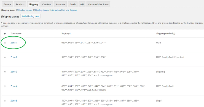Click the drag handle beside Zone 2

[x=5, y=57]
